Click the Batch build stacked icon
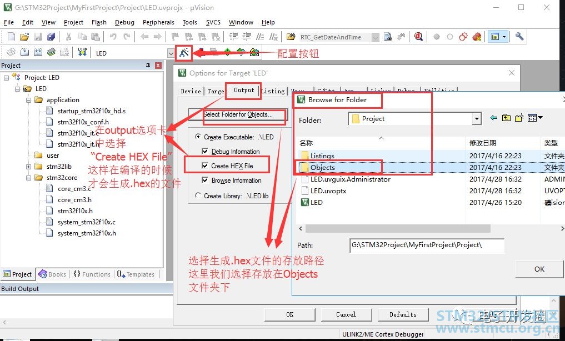Viewport: 565px width, 341px height. click(51, 52)
